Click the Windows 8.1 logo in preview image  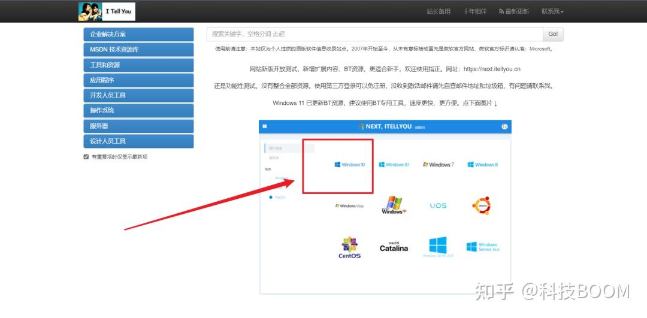pyautogui.click(x=394, y=165)
